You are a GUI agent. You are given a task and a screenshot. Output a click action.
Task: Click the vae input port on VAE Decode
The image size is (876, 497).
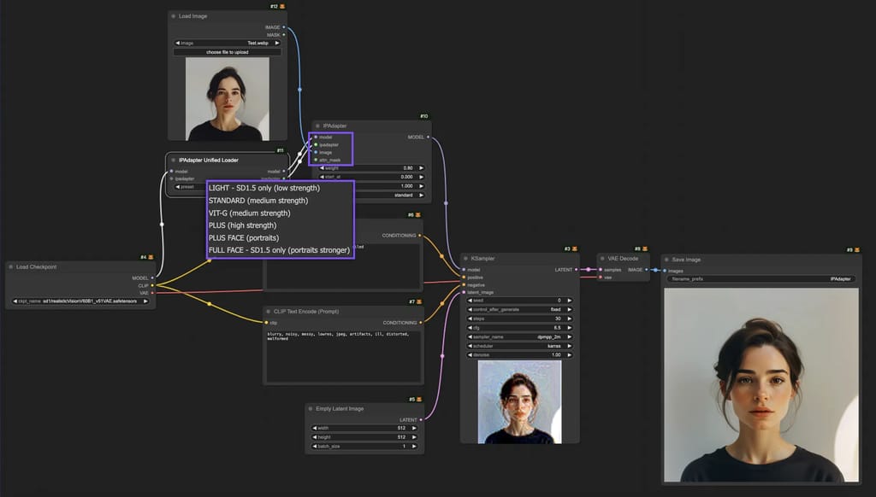(601, 278)
